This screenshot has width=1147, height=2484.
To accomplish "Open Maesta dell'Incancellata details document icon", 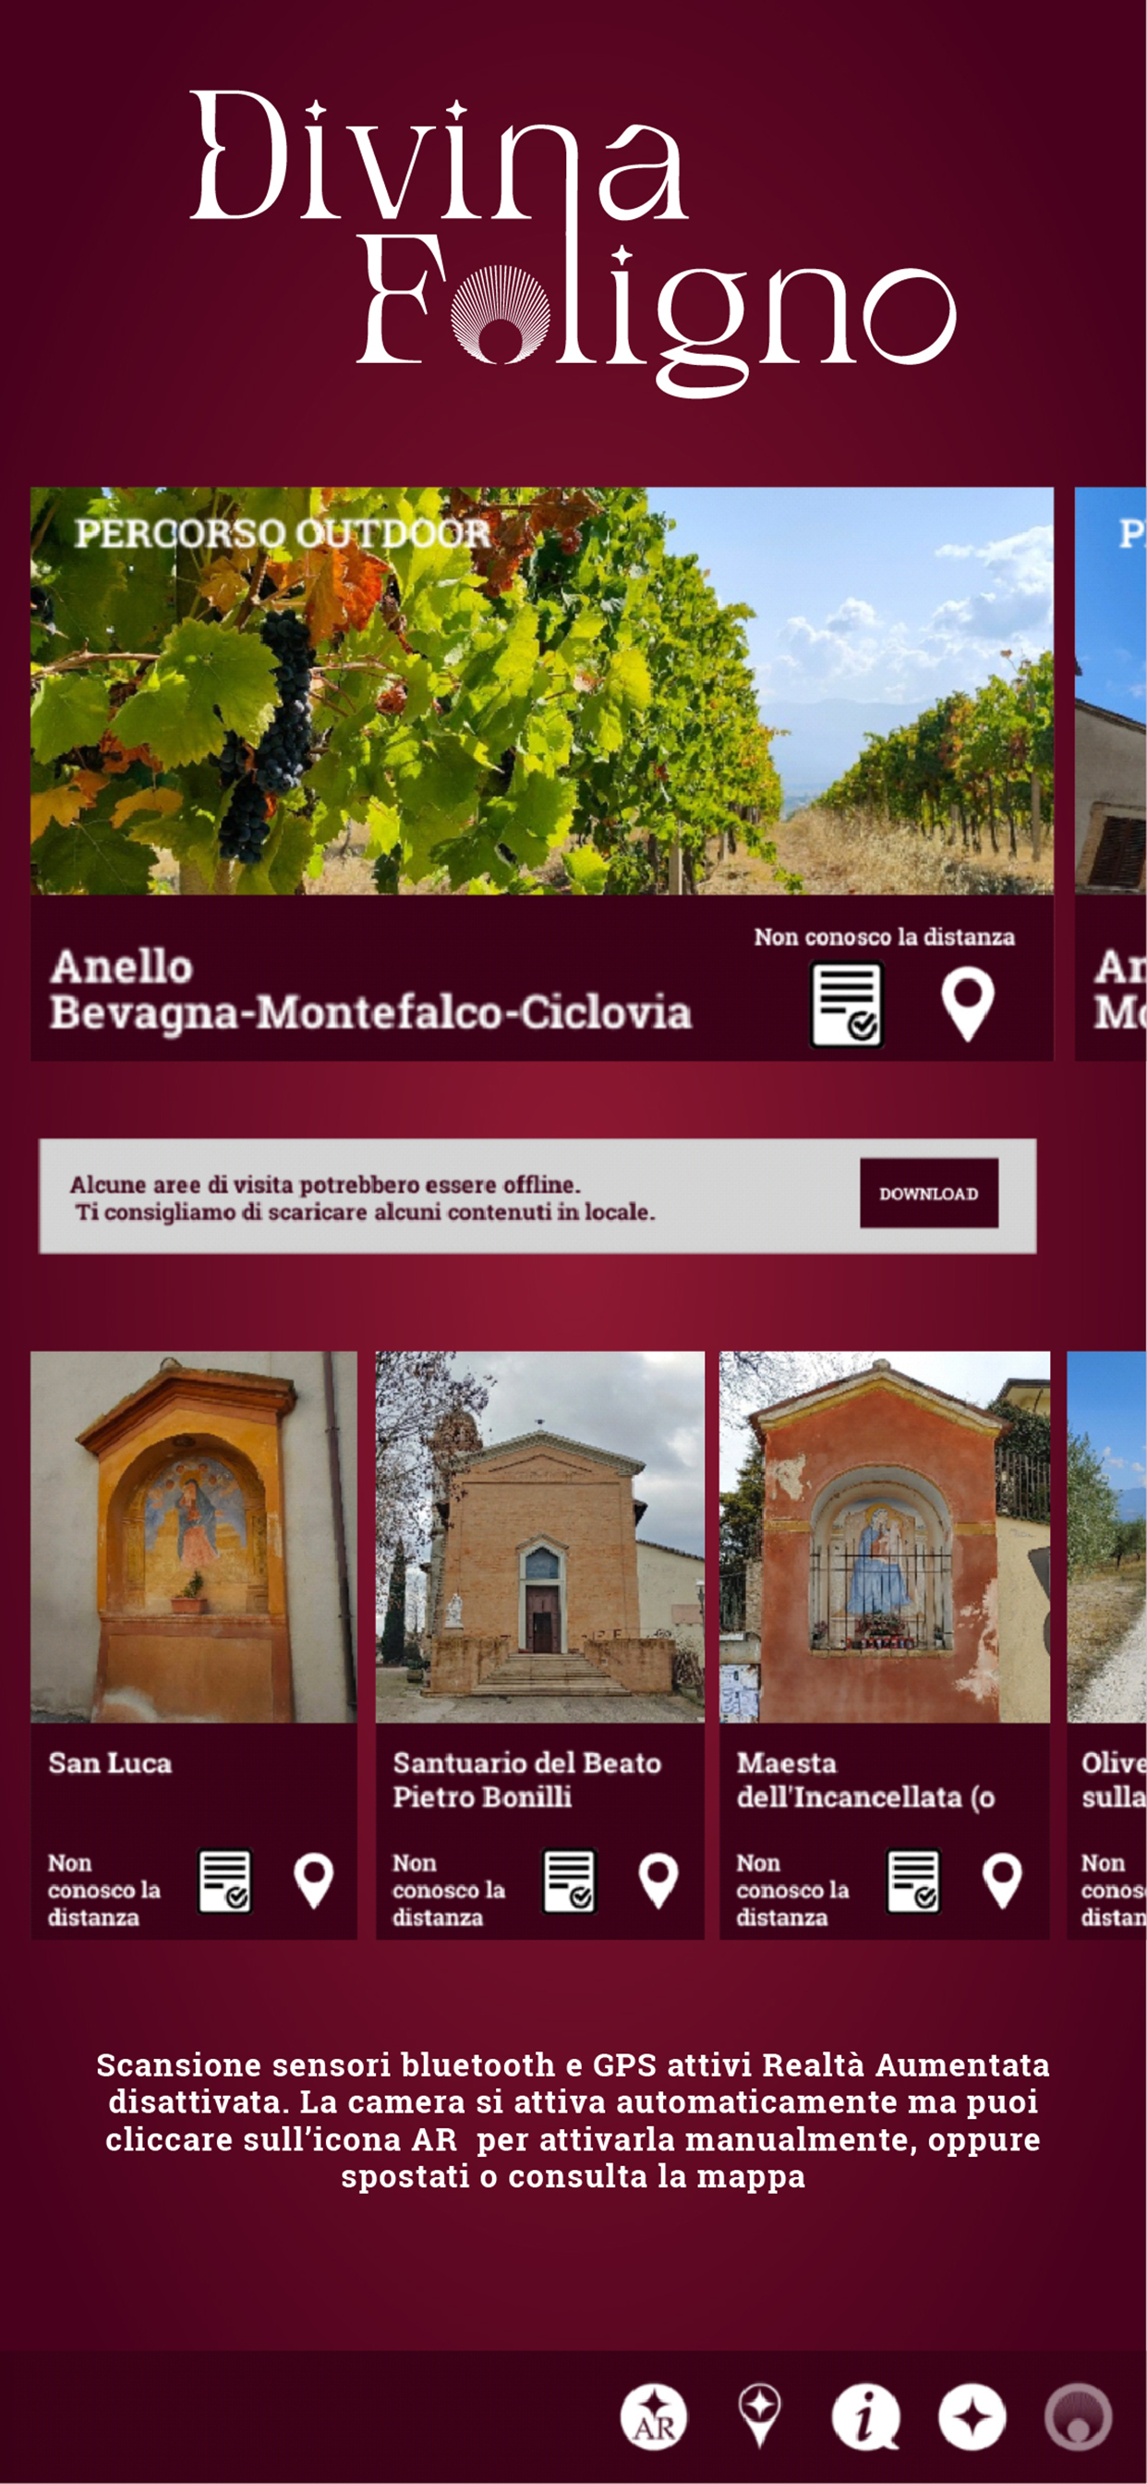I will tap(912, 1881).
